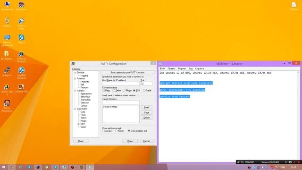This screenshot has width=302, height=170.
Task: Select Serial connection type radio
Action: (x=144, y=90)
